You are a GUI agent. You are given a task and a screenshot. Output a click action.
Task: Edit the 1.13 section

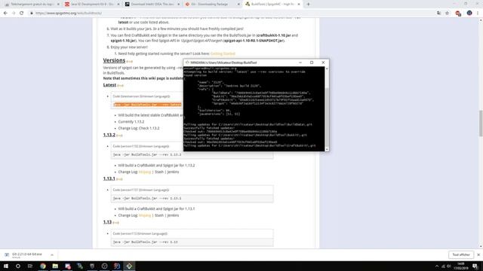[x=115, y=223]
